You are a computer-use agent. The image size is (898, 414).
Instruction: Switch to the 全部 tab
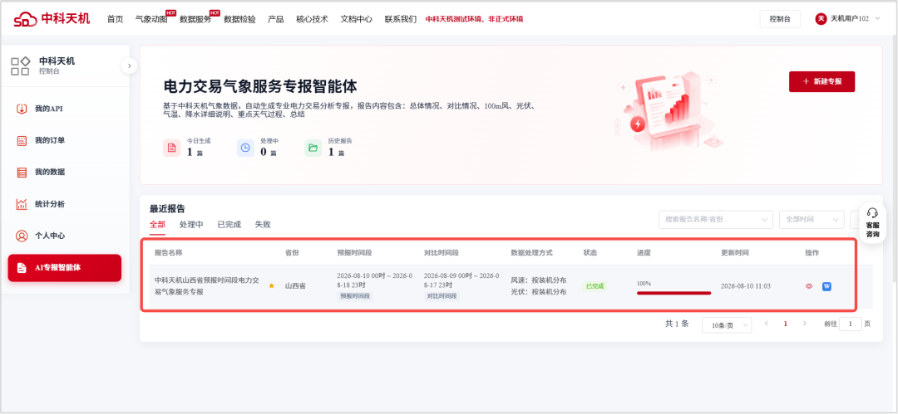[157, 225]
